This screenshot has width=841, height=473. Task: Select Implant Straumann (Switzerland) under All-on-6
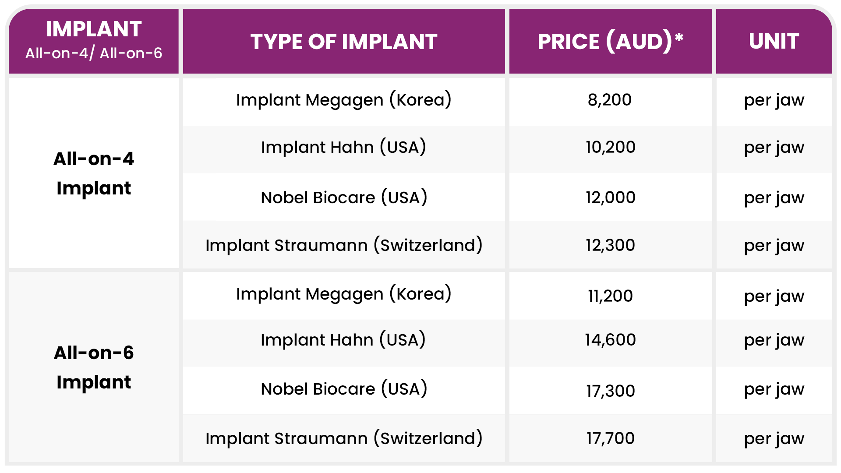click(344, 438)
